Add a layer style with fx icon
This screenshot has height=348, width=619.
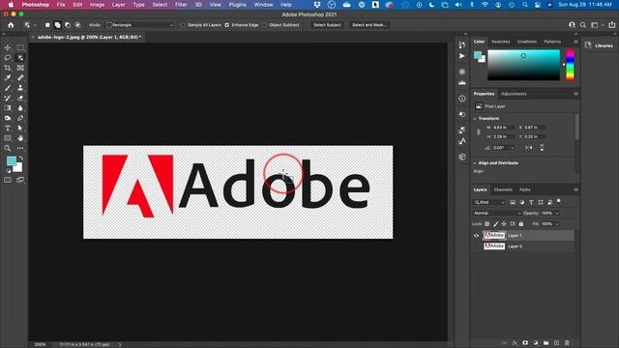[515, 343]
